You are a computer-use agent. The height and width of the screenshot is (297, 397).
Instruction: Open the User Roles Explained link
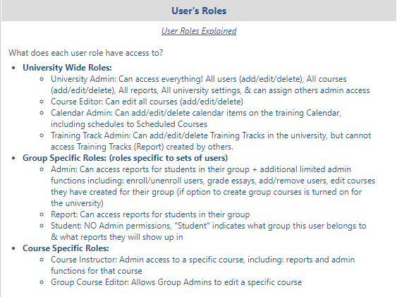(x=199, y=31)
